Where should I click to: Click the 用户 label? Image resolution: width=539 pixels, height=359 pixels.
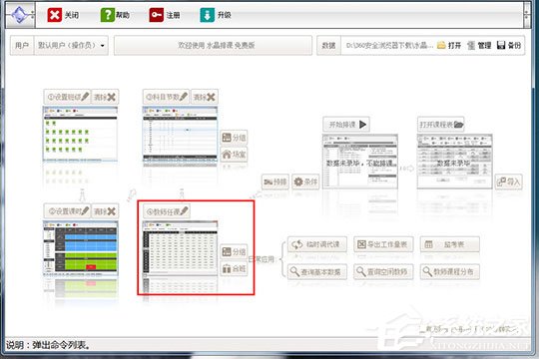[22, 45]
